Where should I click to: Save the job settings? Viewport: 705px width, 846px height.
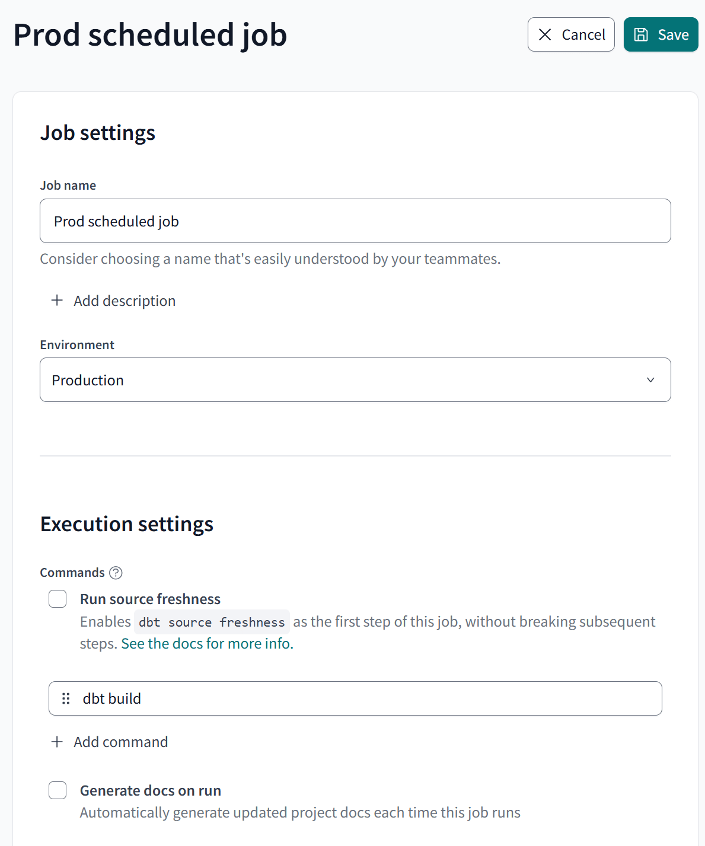tap(661, 34)
